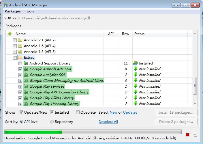The image size is (203, 144).
Task: Check the Android 1.6 (API 4) checkbox
Action: (x=15, y=46)
